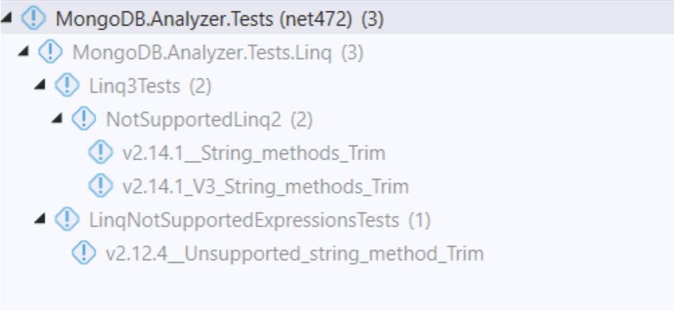Click icon beside v2.12.4__Unsupported_string_method_Trim

83,253
